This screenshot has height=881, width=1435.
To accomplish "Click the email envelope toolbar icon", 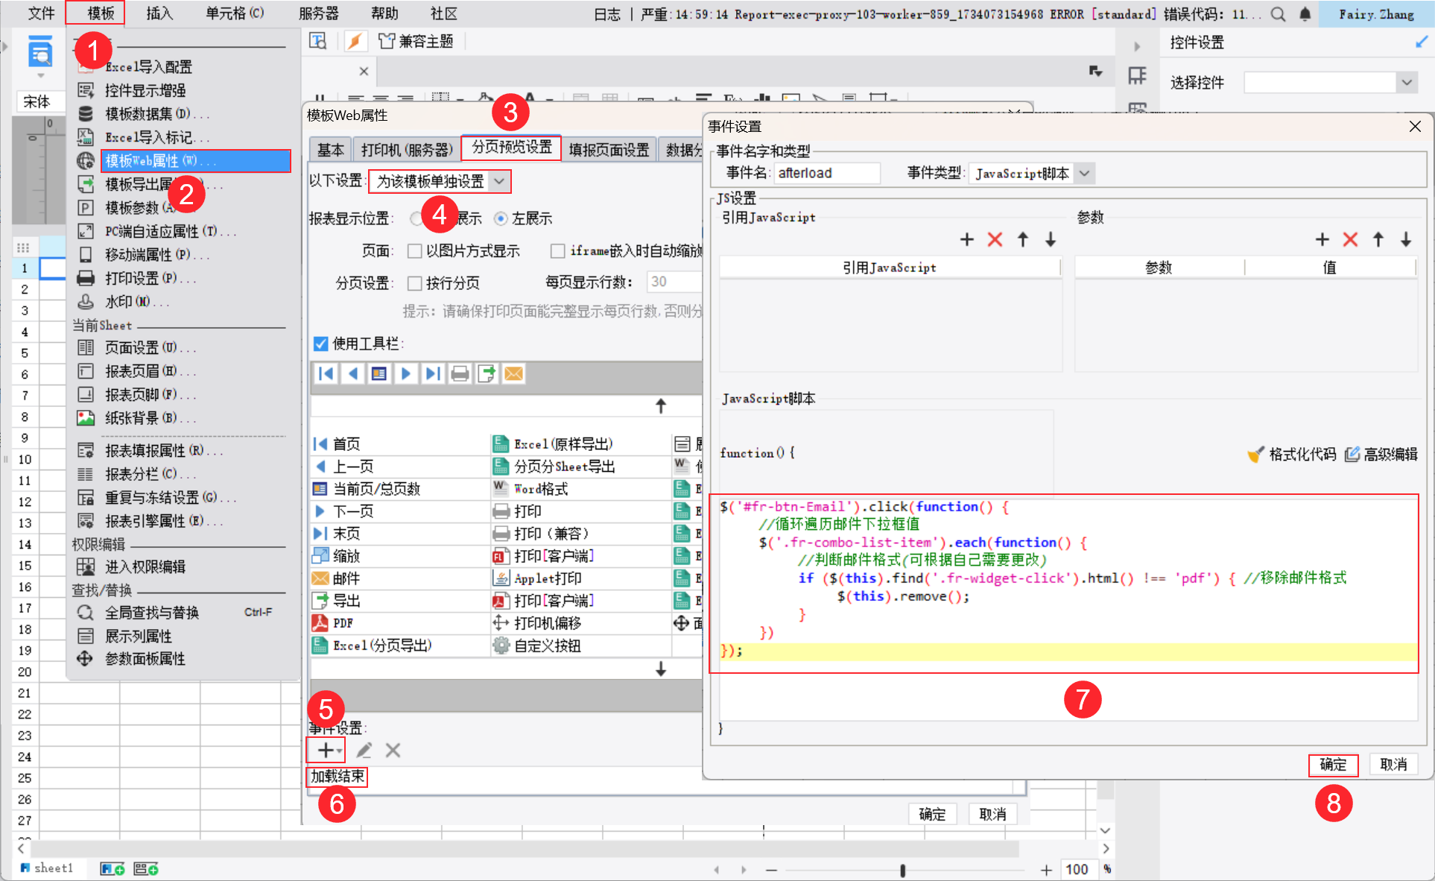I will (x=513, y=373).
